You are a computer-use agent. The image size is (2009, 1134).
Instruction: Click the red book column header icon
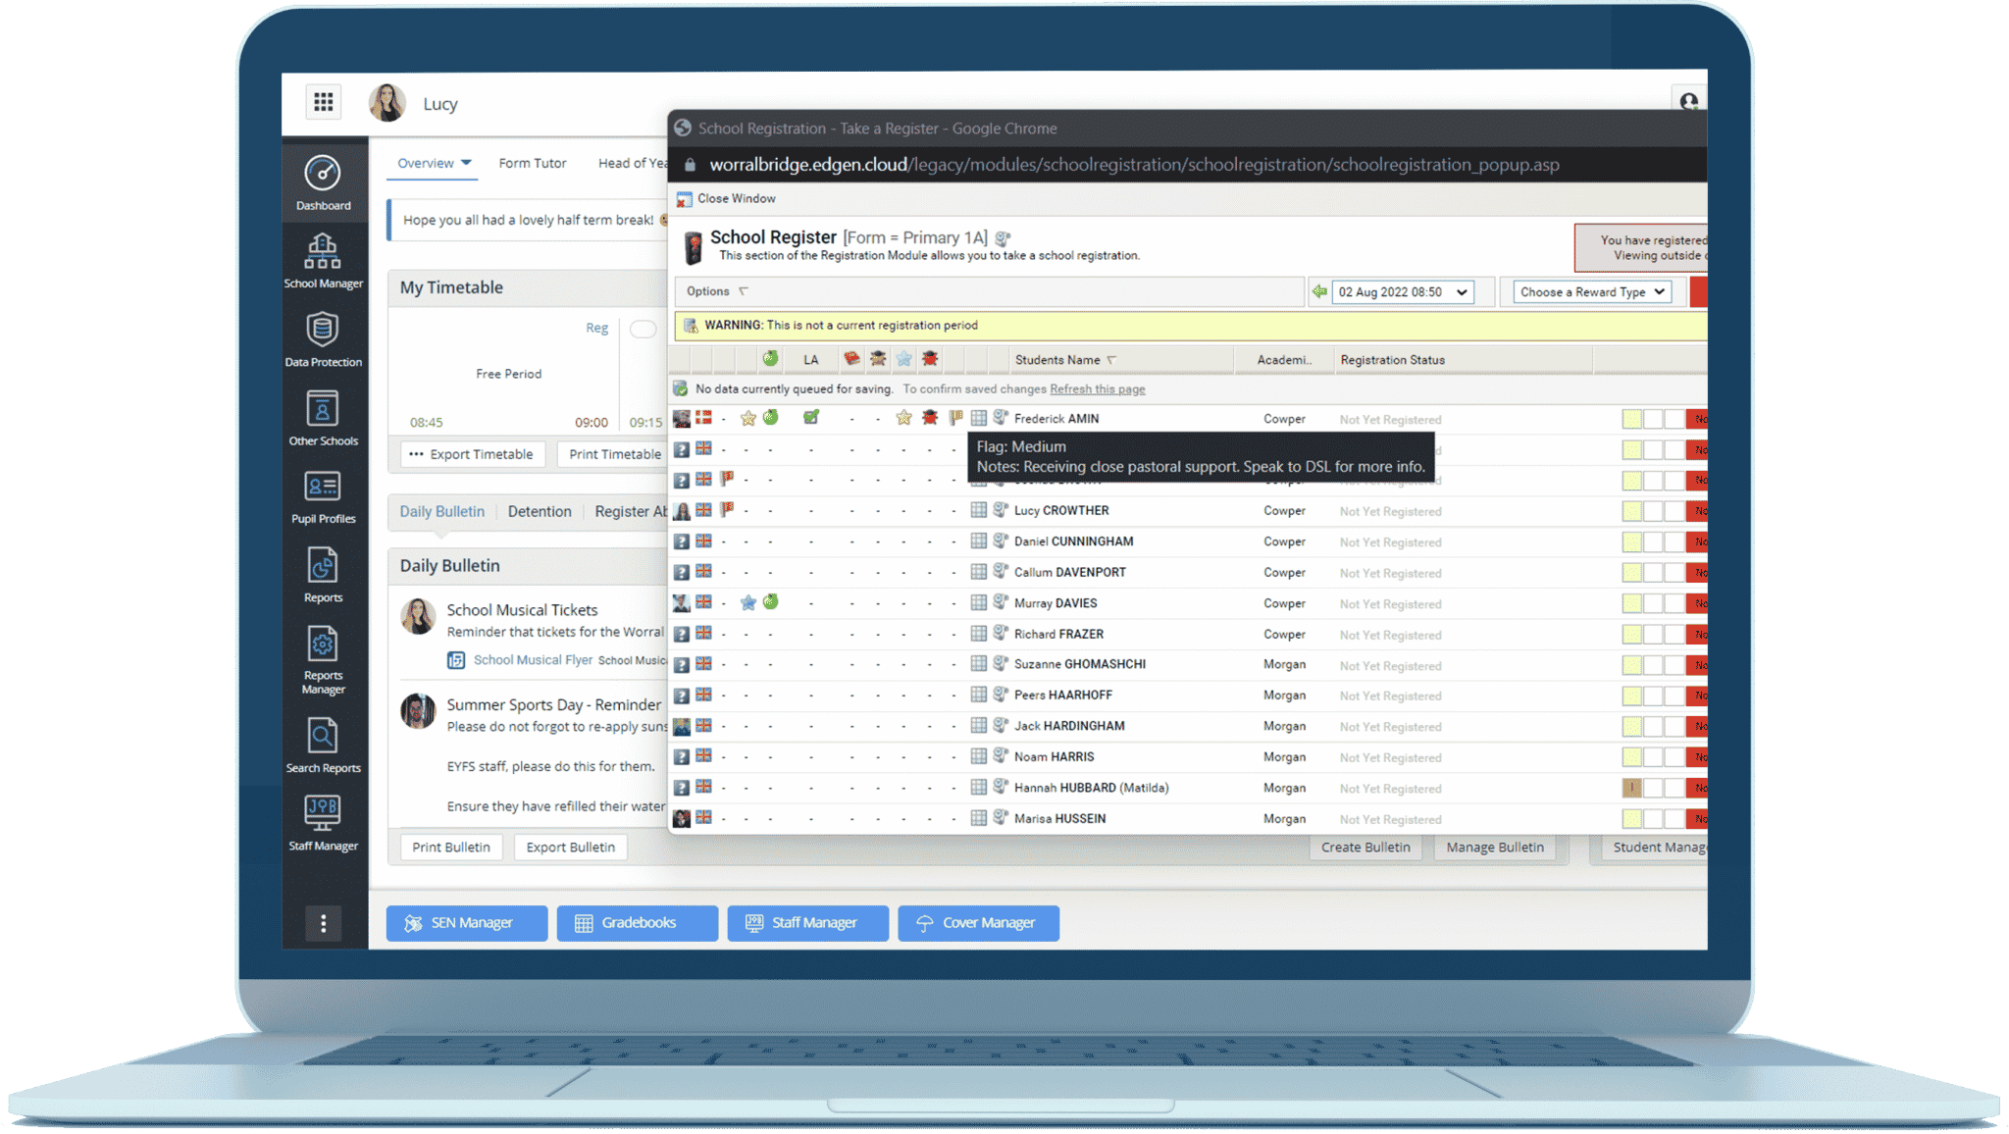point(851,359)
